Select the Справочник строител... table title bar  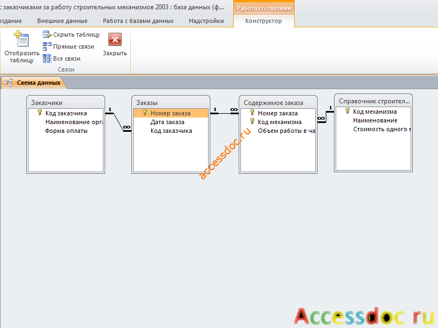373,101
